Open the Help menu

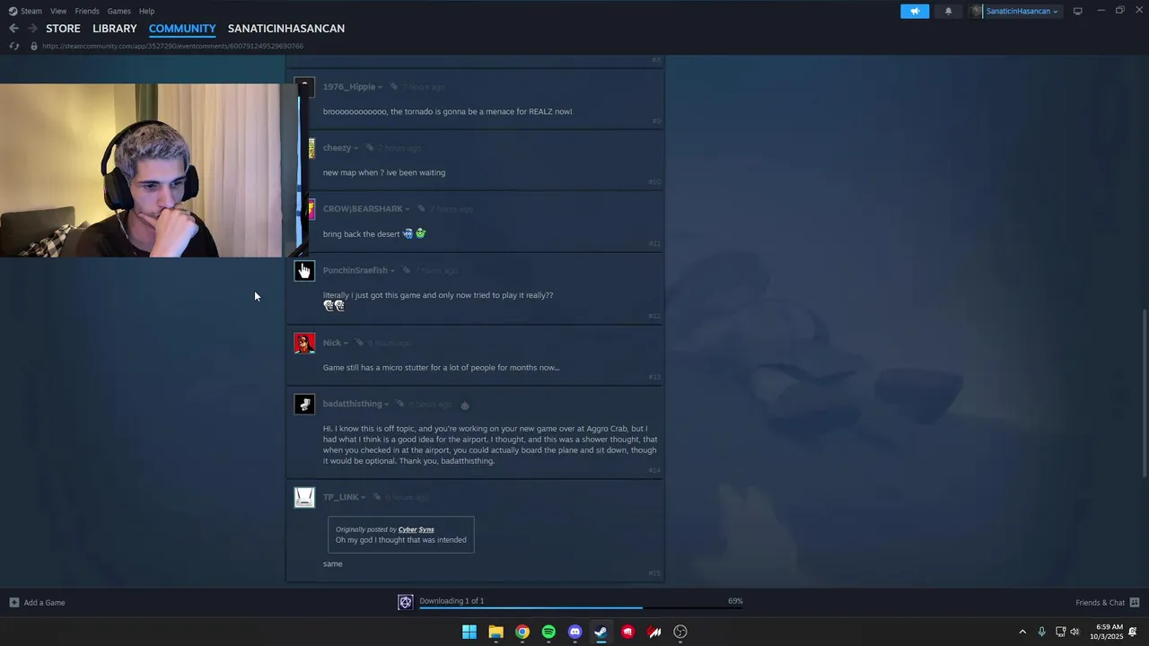pyautogui.click(x=146, y=11)
